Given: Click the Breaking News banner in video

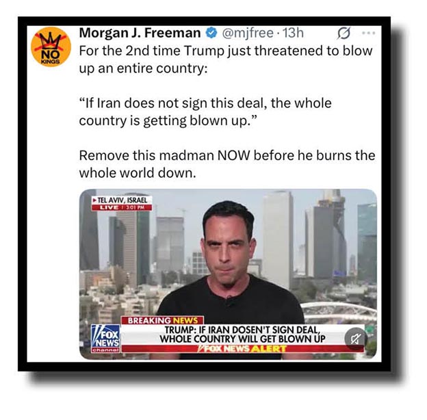Looking at the screenshot, I should 162,320.
